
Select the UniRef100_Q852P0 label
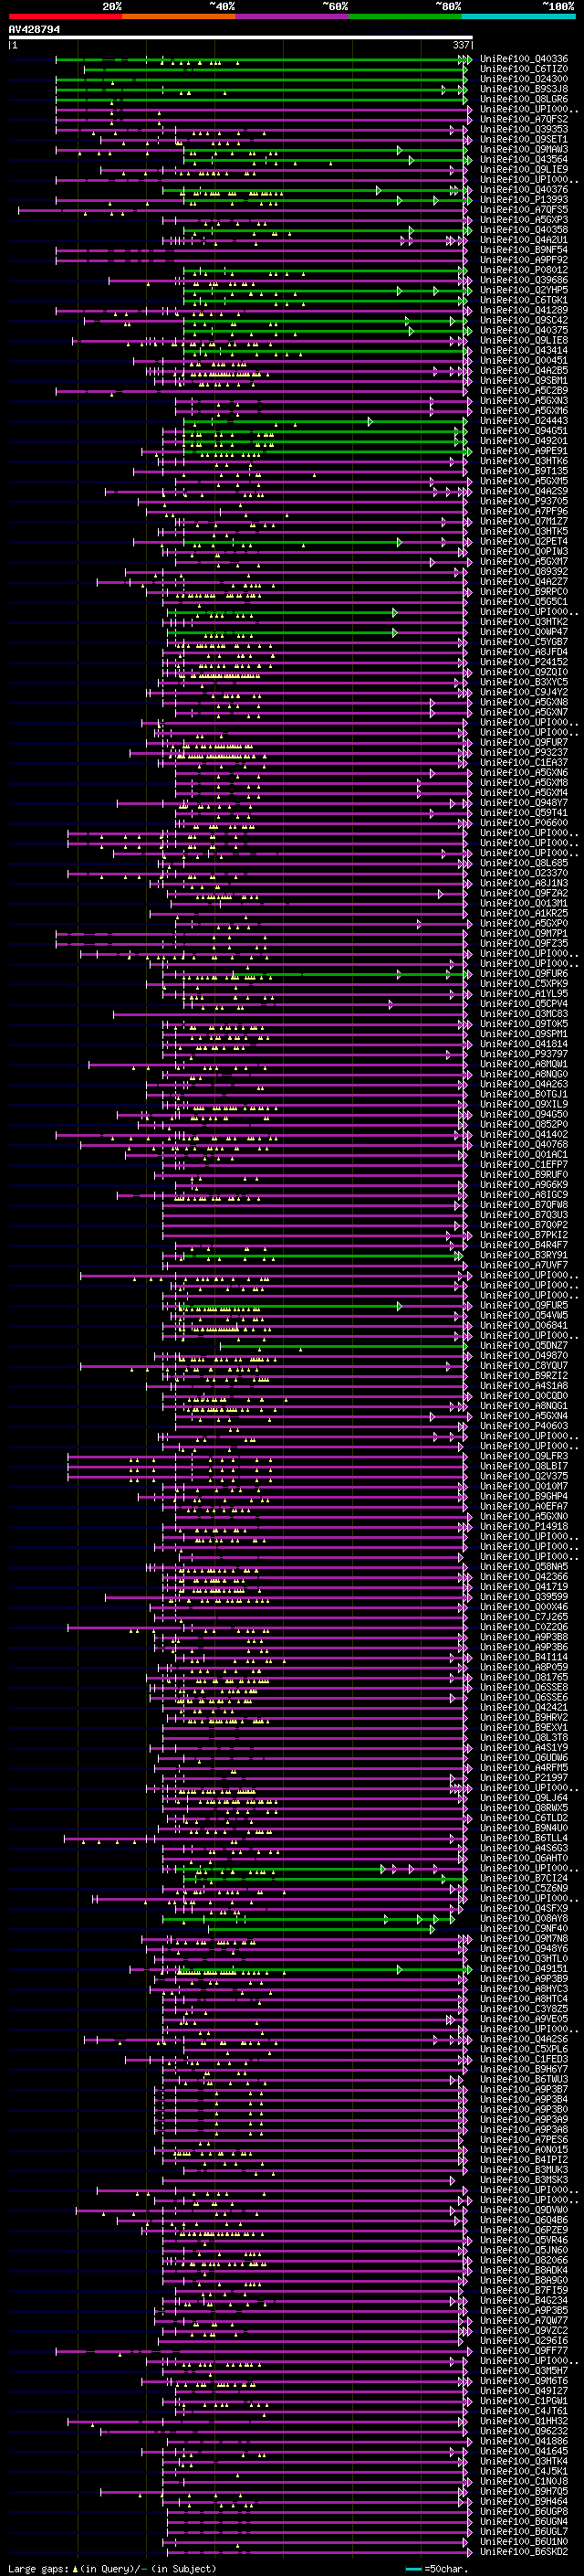coord(524,1125)
